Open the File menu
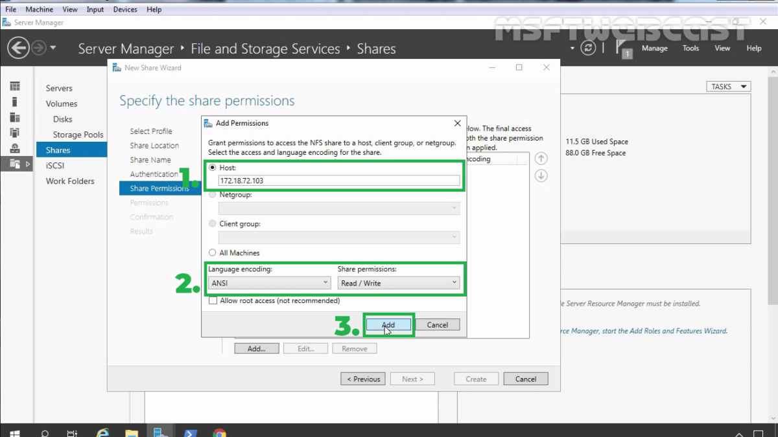Image resolution: width=778 pixels, height=437 pixels. [11, 10]
